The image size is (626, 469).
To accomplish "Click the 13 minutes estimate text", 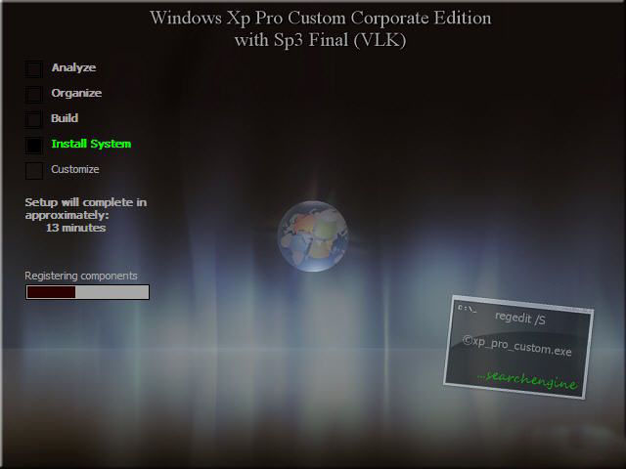I will [76, 228].
